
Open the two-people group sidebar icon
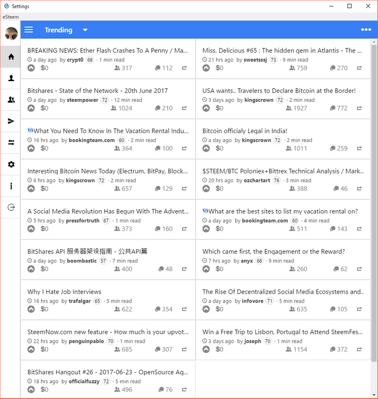point(11,99)
